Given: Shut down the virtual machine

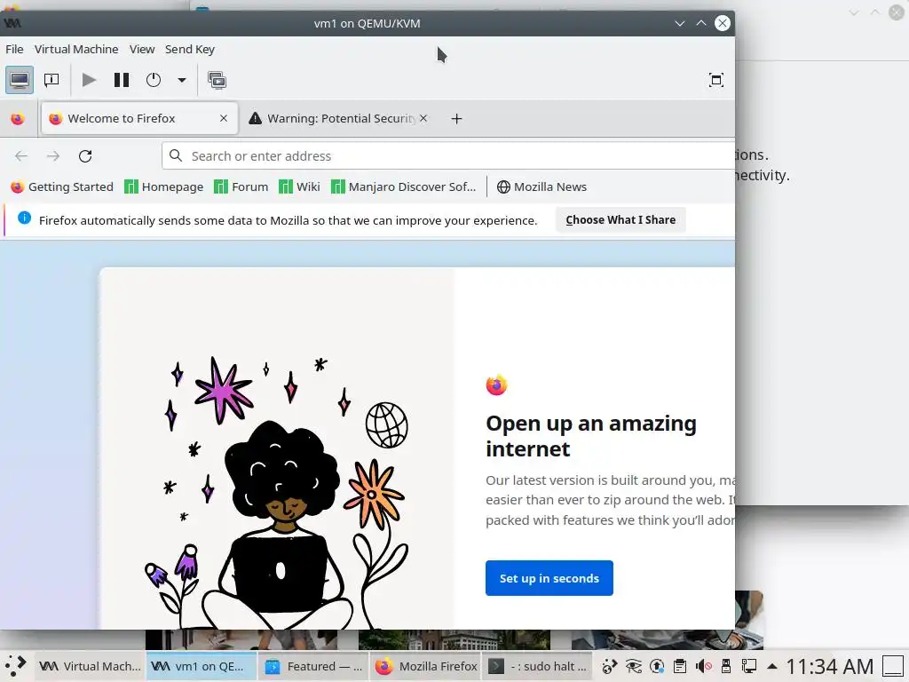Looking at the screenshot, I should [x=153, y=80].
